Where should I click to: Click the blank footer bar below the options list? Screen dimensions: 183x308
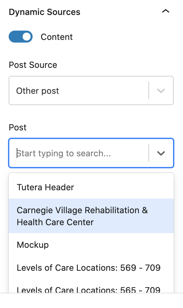[x=91, y=300]
